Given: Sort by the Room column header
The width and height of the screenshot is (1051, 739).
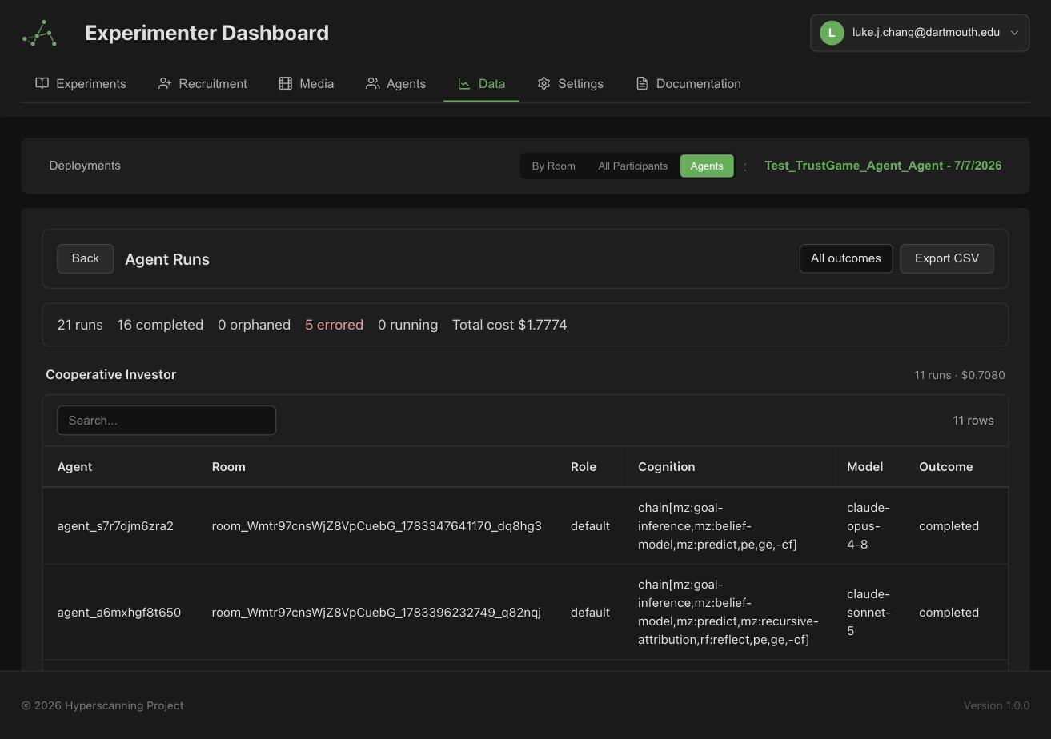Looking at the screenshot, I should pos(228,467).
